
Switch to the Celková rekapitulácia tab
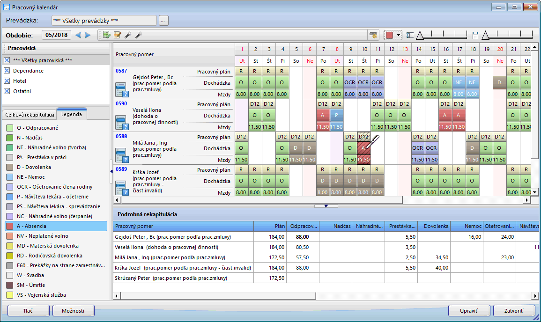click(x=29, y=115)
